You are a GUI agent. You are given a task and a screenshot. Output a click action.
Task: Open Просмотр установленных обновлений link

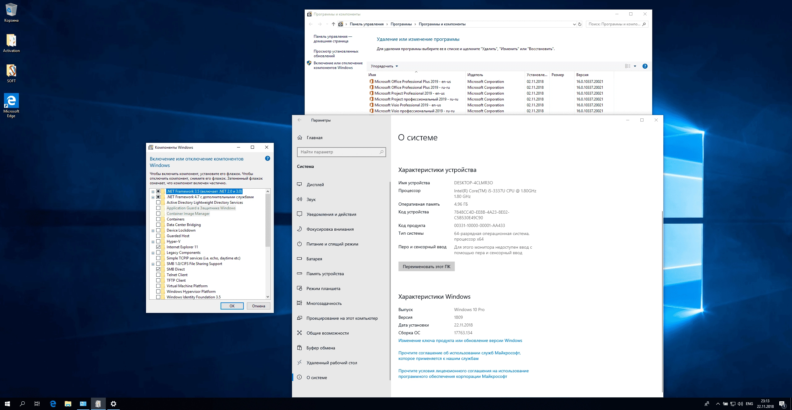point(336,53)
